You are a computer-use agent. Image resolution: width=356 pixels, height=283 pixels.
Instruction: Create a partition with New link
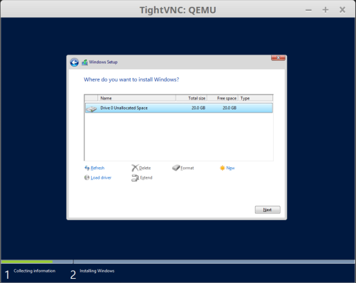pyautogui.click(x=230, y=168)
